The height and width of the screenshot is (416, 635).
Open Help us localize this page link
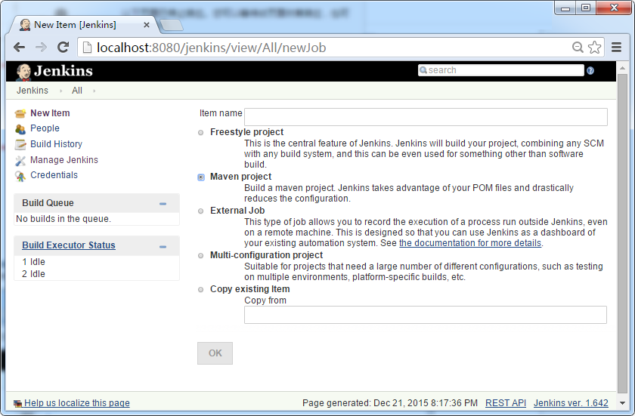pyautogui.click(x=77, y=403)
